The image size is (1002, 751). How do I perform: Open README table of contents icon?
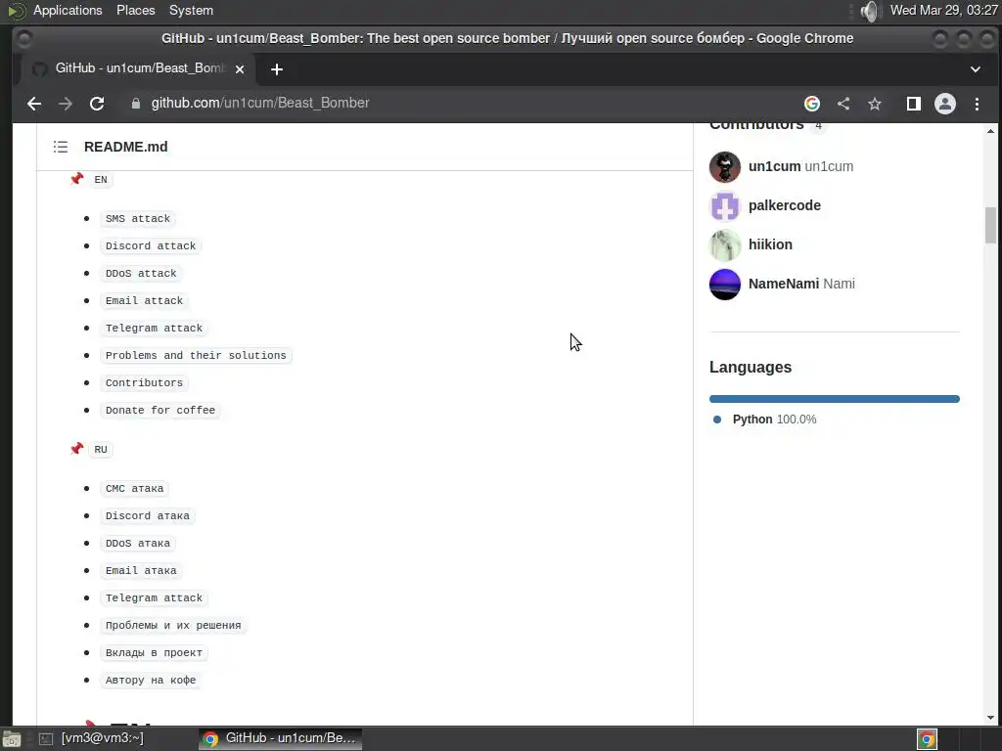click(x=61, y=147)
